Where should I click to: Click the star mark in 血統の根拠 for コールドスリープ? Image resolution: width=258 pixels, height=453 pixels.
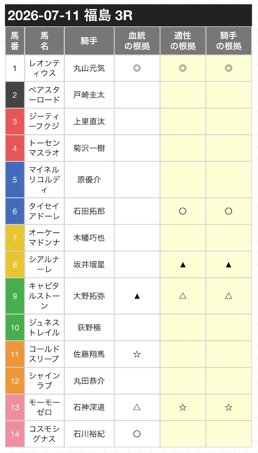[x=137, y=354]
